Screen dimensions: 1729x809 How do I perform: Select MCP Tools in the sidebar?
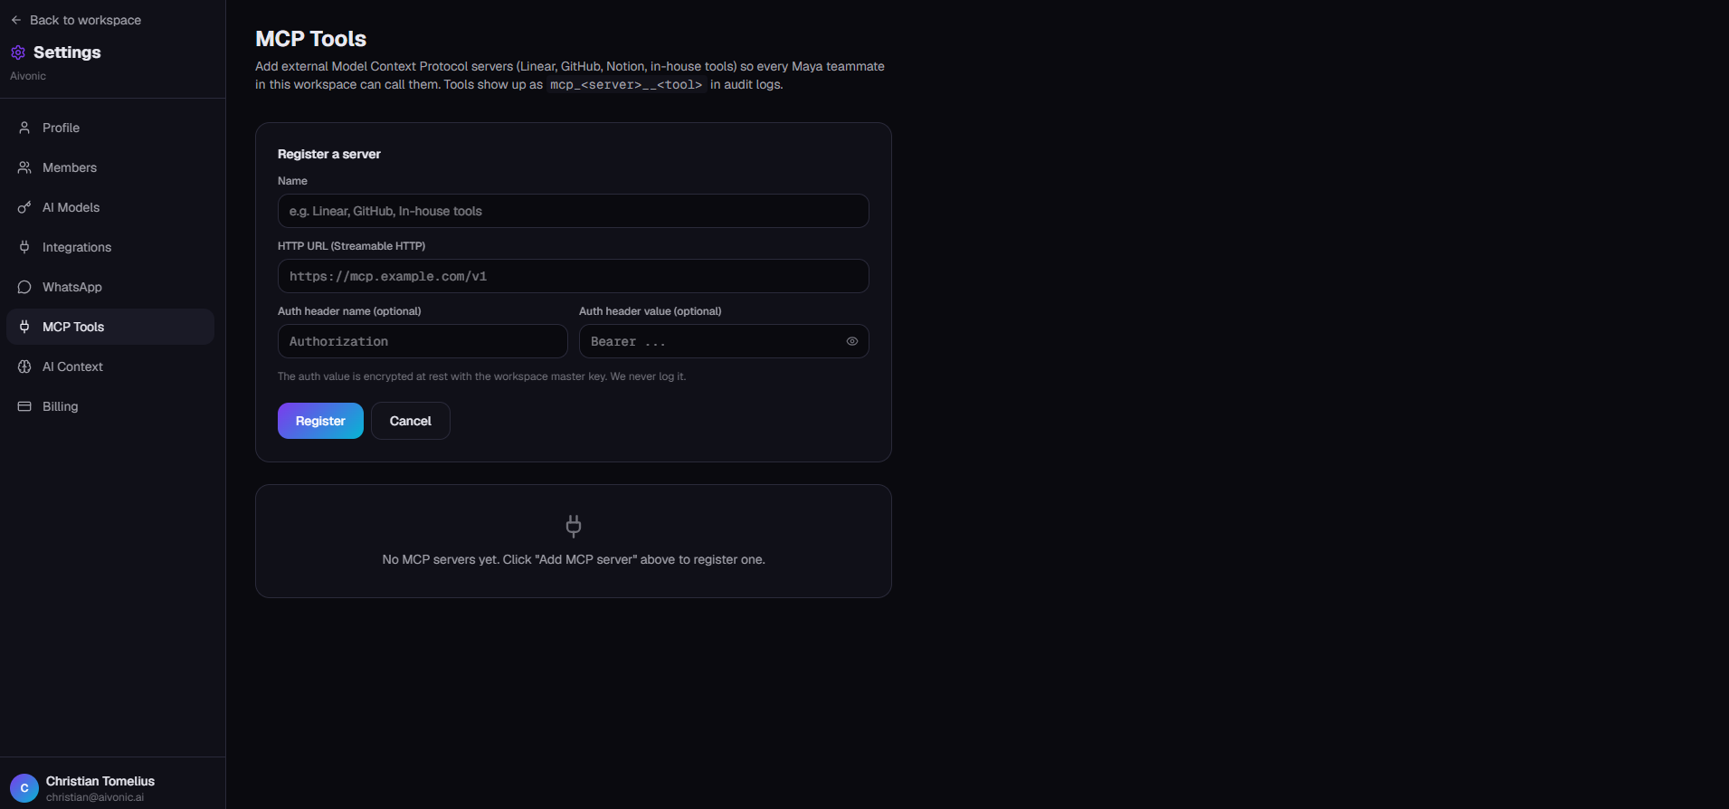click(110, 327)
